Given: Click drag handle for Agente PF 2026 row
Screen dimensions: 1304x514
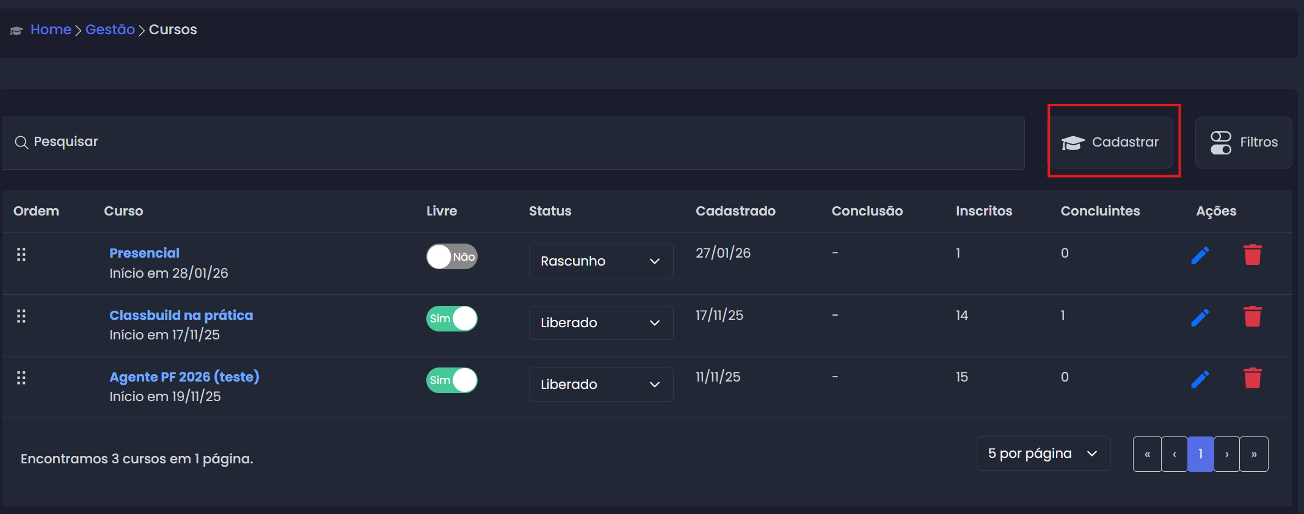Looking at the screenshot, I should pyautogui.click(x=21, y=378).
